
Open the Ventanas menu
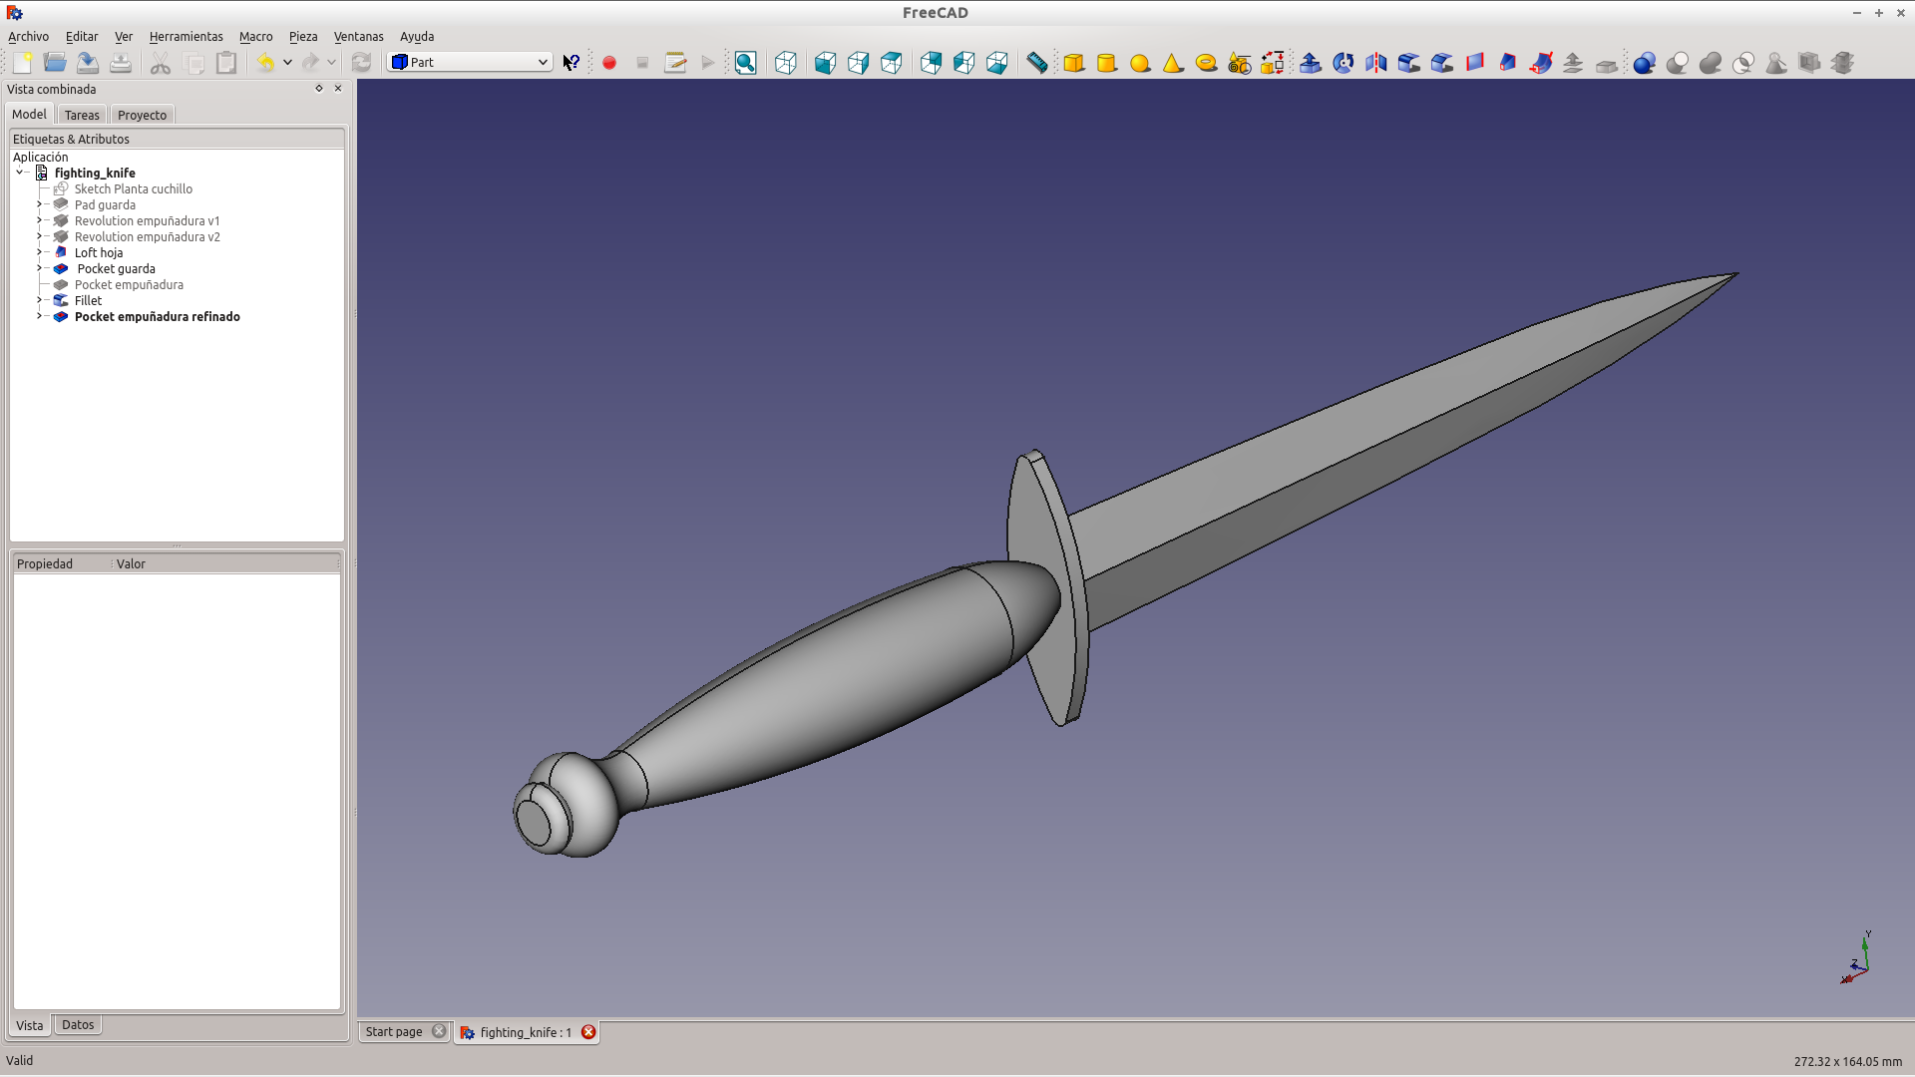[x=358, y=36]
